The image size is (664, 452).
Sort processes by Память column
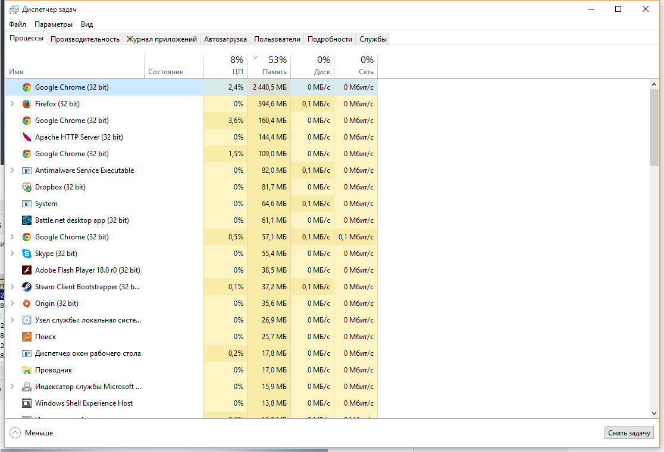pos(270,67)
